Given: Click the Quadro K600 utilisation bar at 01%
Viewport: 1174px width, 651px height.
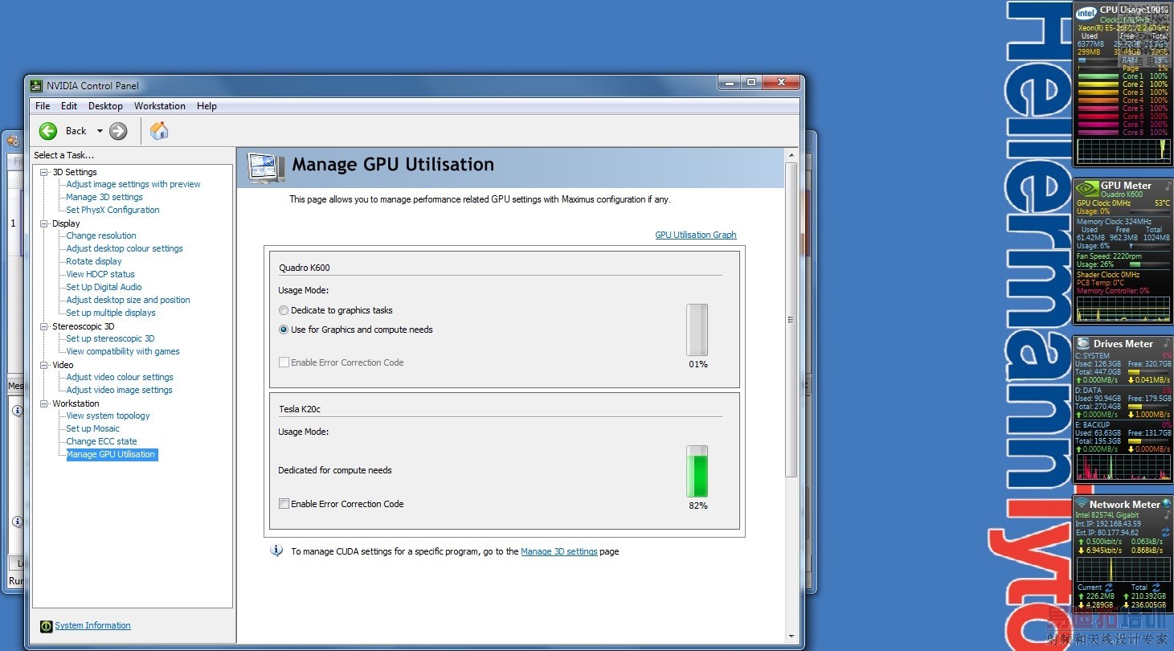Looking at the screenshot, I should (697, 330).
